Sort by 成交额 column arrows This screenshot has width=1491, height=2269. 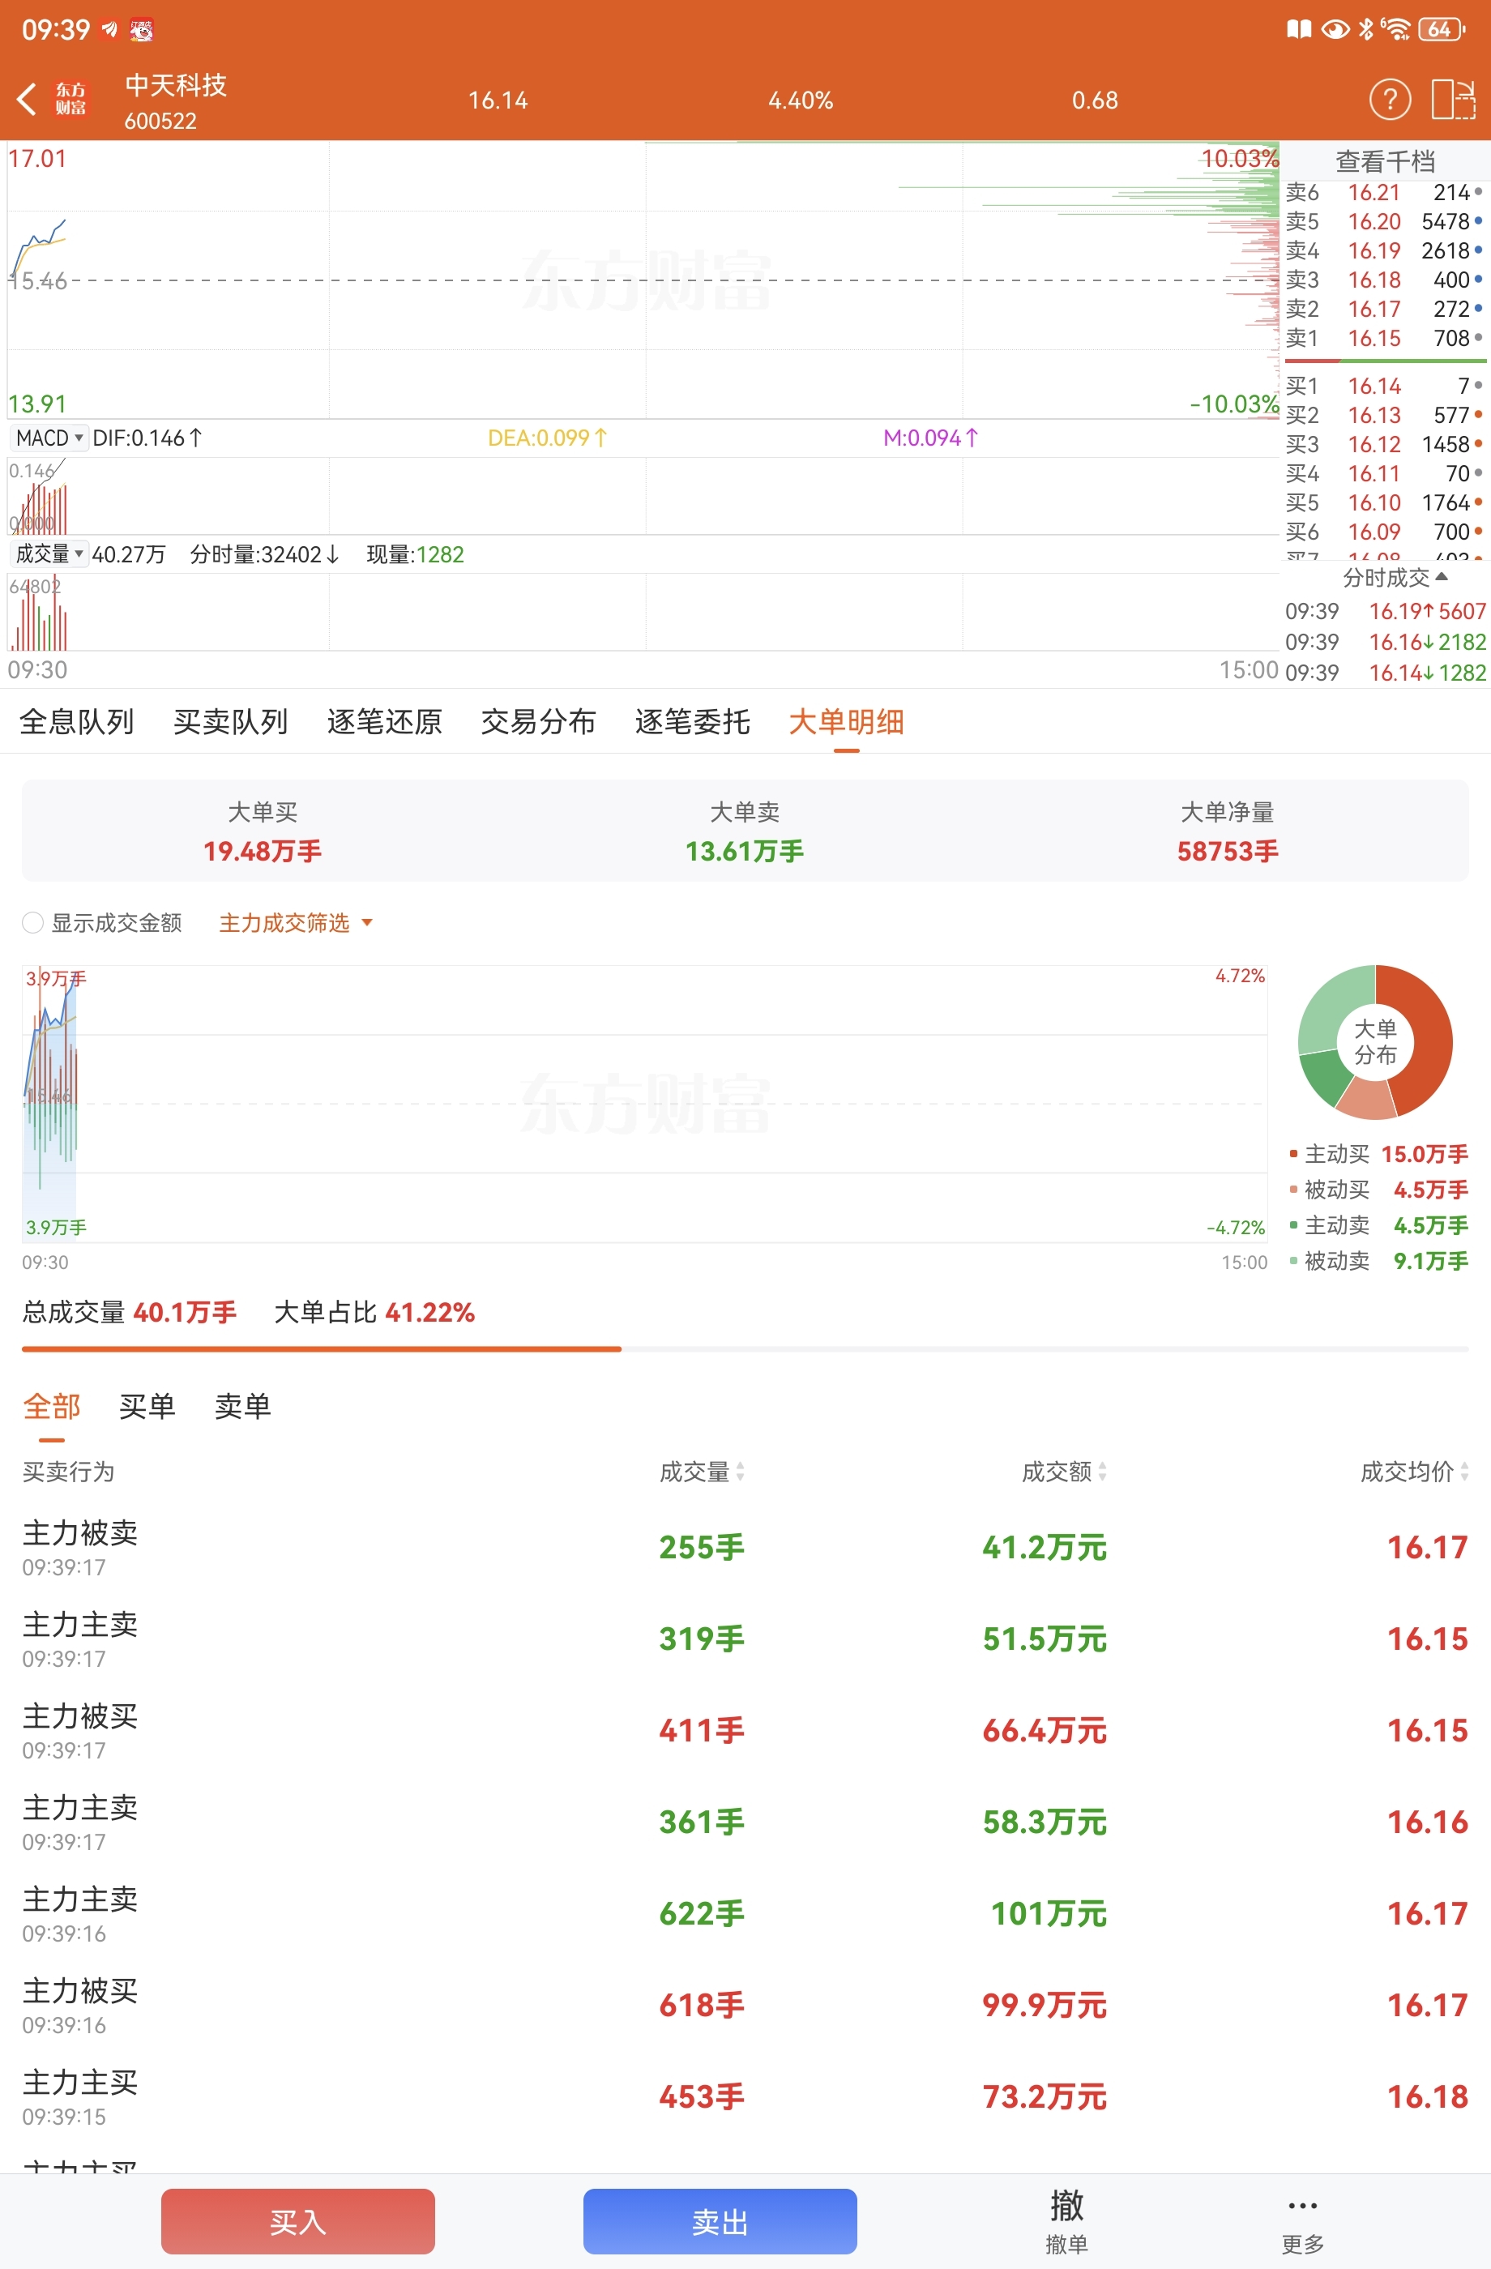pyautogui.click(x=1102, y=1472)
